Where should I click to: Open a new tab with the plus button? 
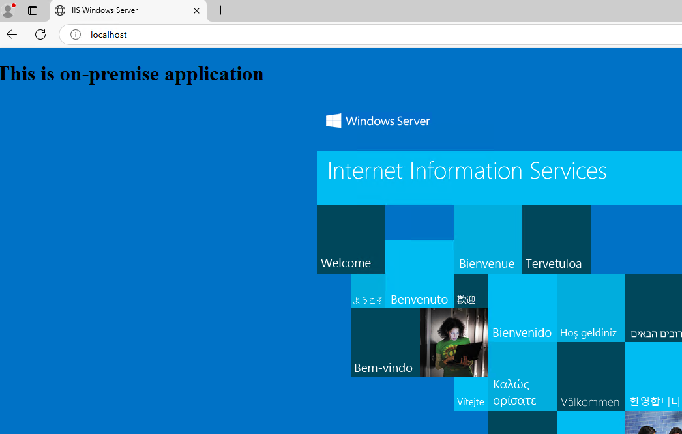pos(220,10)
